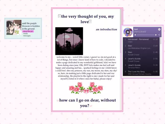This screenshot has height=124, width=165.
Task: Open the share icon in the Spotify widget
Action: coord(159,35)
